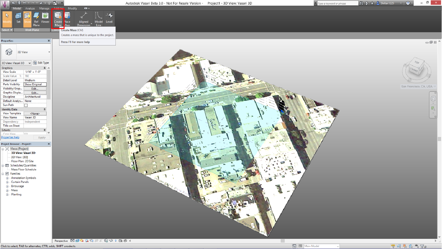Collapse the Graphics properties section
The image size is (442, 249).
44,68
